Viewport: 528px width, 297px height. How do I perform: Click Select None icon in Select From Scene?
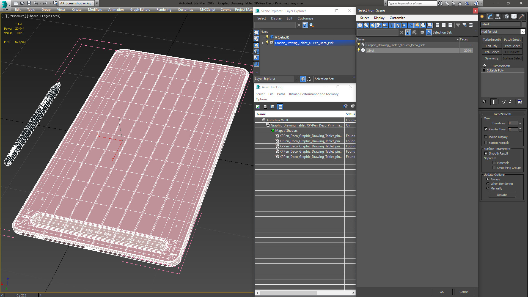(x=444, y=25)
